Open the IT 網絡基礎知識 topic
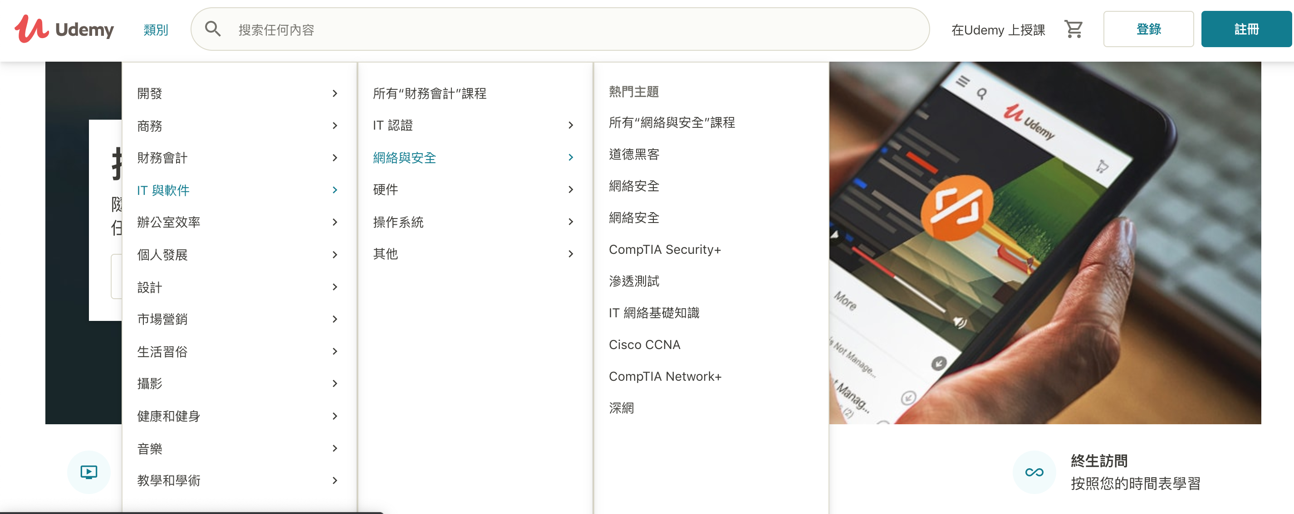This screenshot has height=514, width=1294. [x=653, y=313]
